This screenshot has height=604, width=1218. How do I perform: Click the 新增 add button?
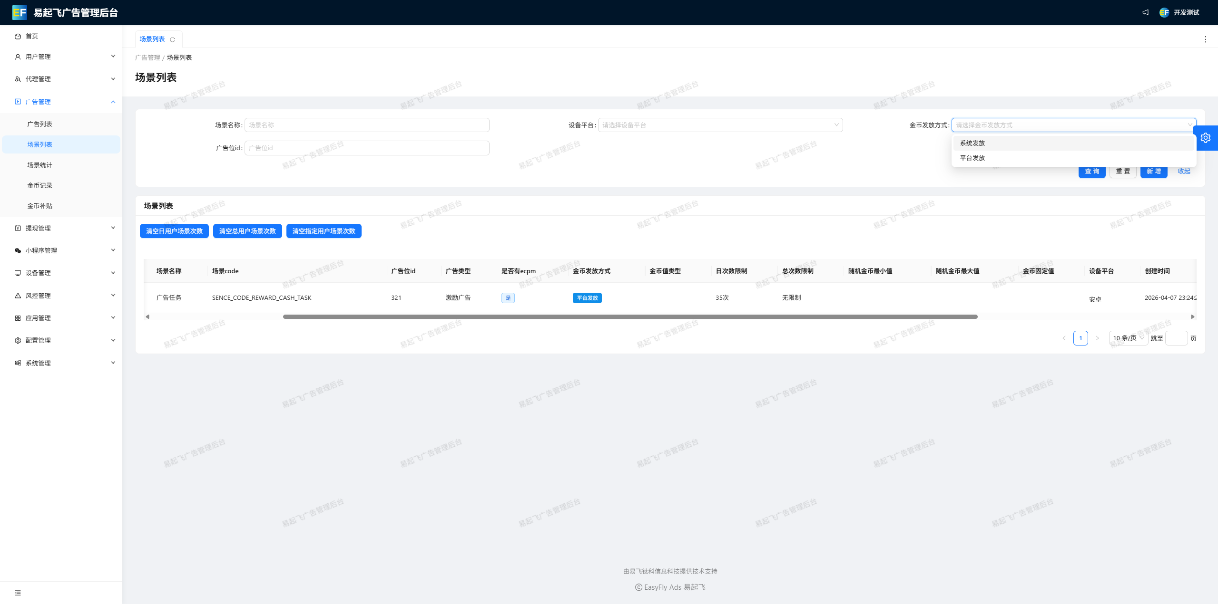1154,172
